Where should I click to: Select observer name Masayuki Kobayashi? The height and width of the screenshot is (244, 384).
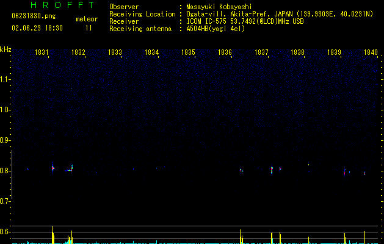click(x=219, y=7)
